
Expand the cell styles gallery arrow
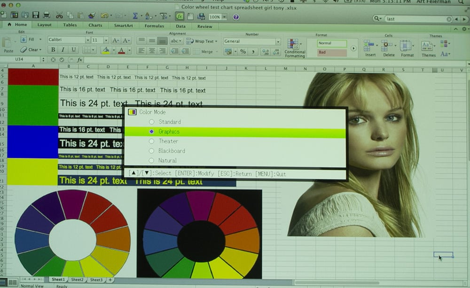coord(353,48)
